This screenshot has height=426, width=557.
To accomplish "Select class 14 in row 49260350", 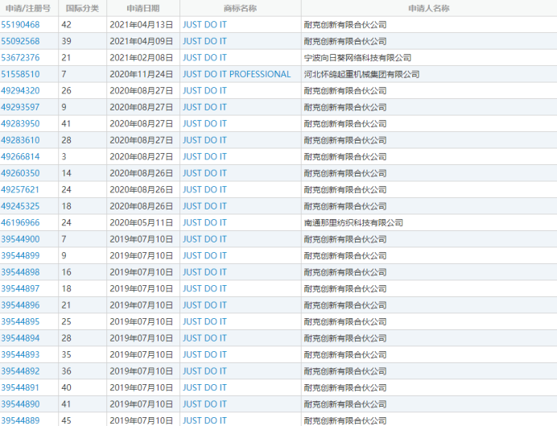I will pyautogui.click(x=67, y=173).
